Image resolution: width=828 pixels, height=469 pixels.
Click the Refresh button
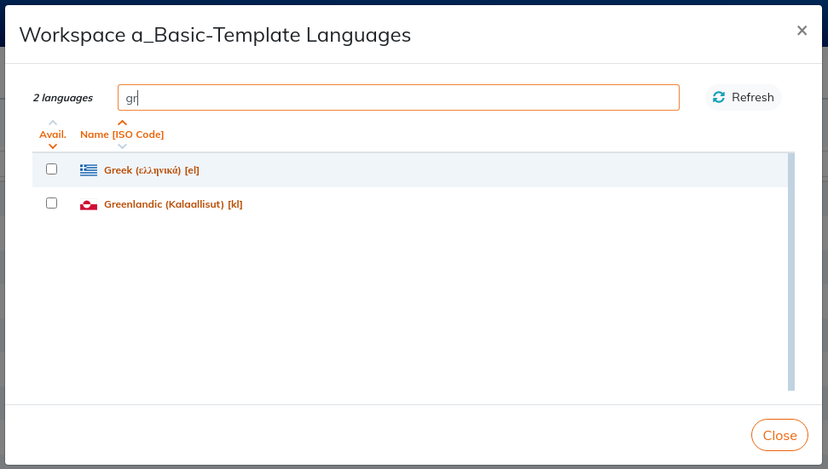tap(743, 98)
